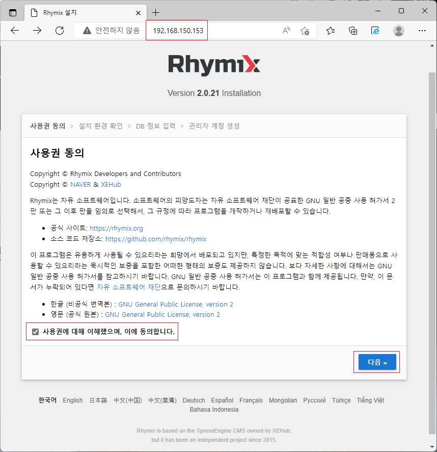Viewport: 437px width, 452px height.
Task: Maximize the browser window
Action: [x=401, y=11]
